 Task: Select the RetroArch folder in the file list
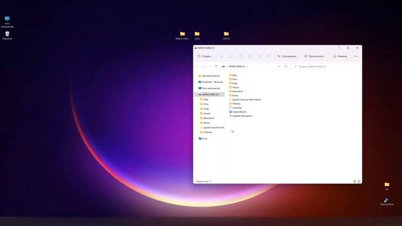[236, 92]
